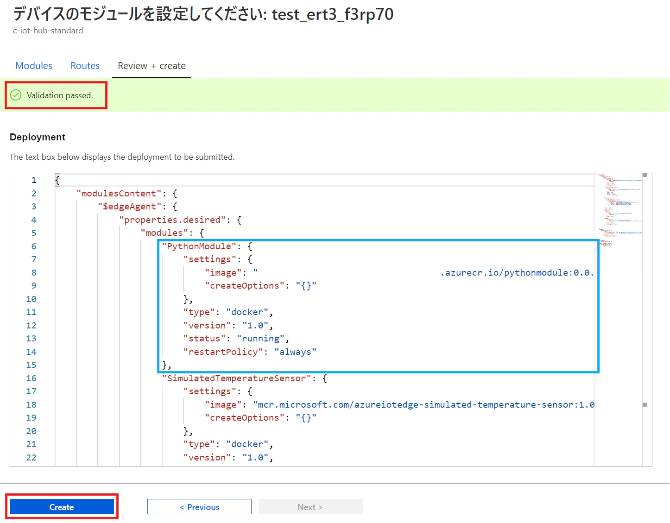Click the "running" status value
The height and width of the screenshot is (523, 670).
coord(261,338)
